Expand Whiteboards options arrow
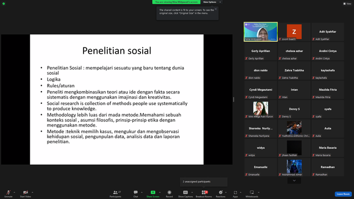Screen dimensions: 354x199 click(x=259, y=192)
